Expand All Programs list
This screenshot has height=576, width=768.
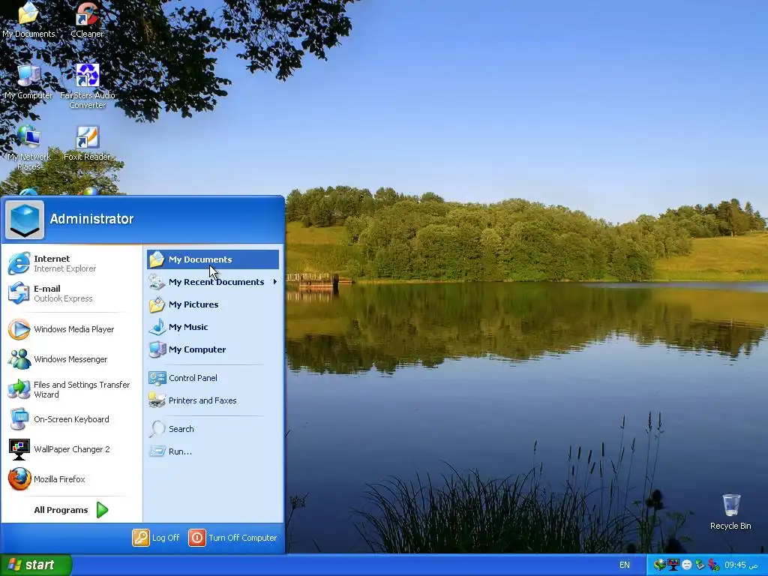point(71,510)
